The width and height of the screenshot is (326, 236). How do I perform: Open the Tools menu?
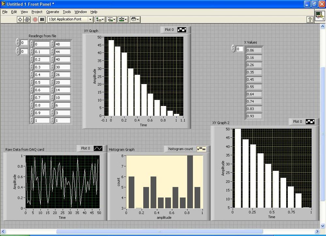pos(67,12)
